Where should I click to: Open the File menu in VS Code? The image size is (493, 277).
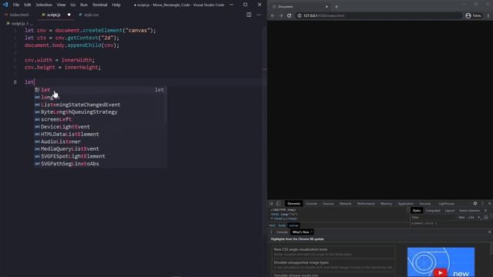pos(16,5)
